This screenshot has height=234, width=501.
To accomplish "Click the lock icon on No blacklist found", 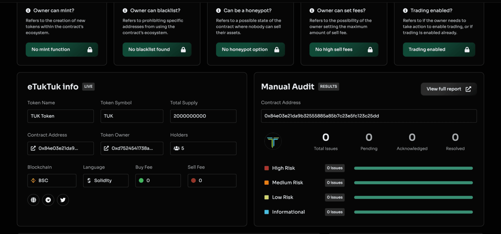I will point(183,50).
